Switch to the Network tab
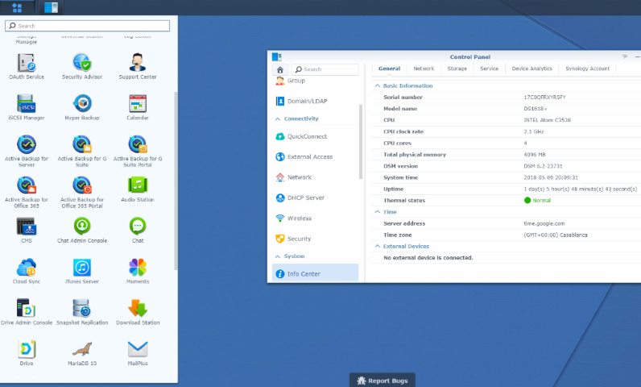 pos(424,69)
